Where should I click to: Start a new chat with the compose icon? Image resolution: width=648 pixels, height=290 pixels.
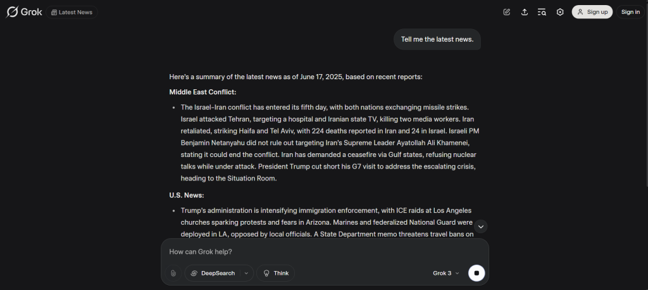[x=507, y=12]
